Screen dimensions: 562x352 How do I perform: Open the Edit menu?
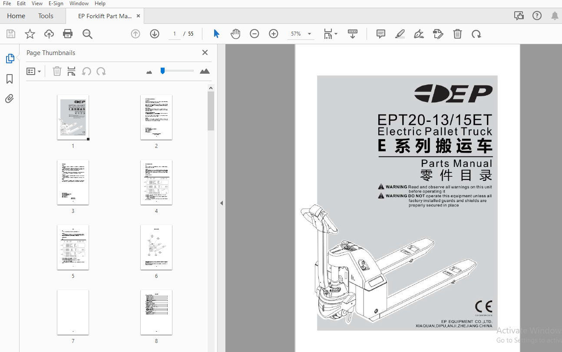(x=21, y=3)
